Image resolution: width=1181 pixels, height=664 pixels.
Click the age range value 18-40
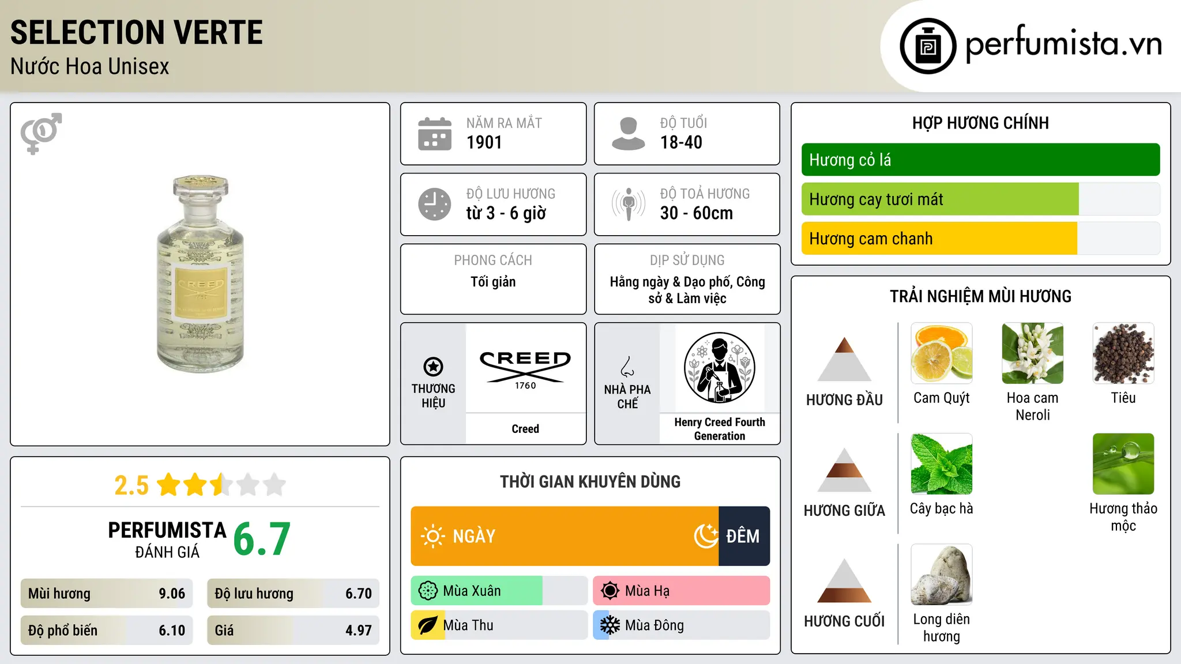pos(681,142)
